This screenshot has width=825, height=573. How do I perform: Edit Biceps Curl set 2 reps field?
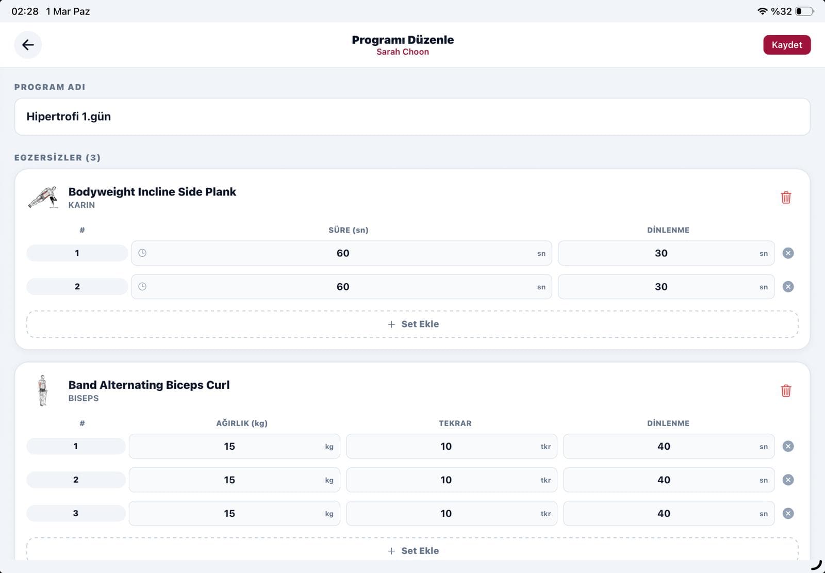pos(446,480)
